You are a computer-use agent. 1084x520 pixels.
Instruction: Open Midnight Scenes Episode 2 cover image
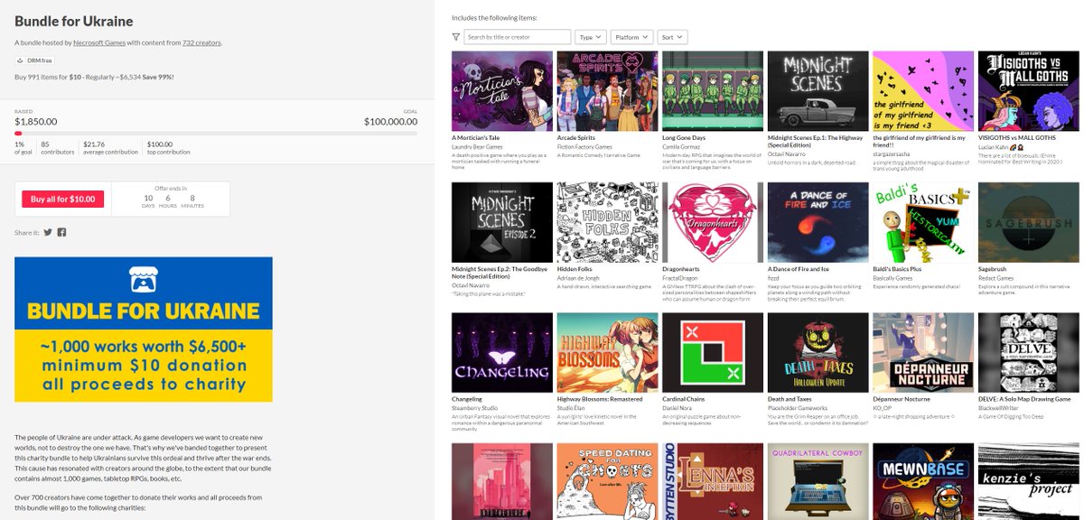[502, 222]
